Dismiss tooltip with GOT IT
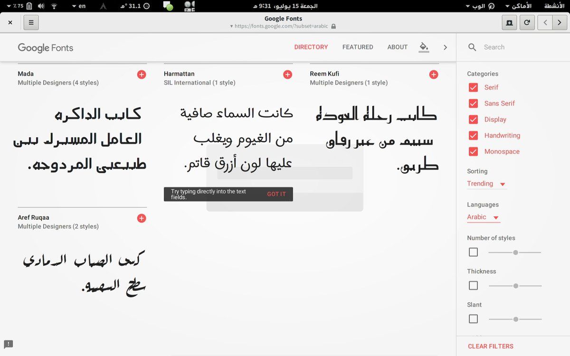 click(276, 194)
